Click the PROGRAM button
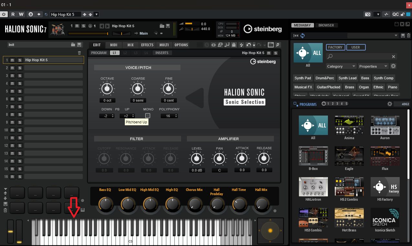This screenshot has height=246, width=412. [x=99, y=53]
